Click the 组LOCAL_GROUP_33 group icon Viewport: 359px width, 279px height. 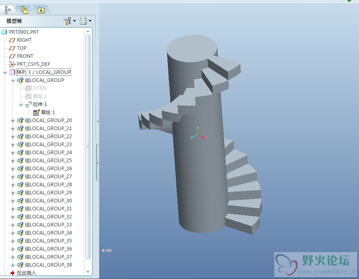pyautogui.click(x=20, y=224)
